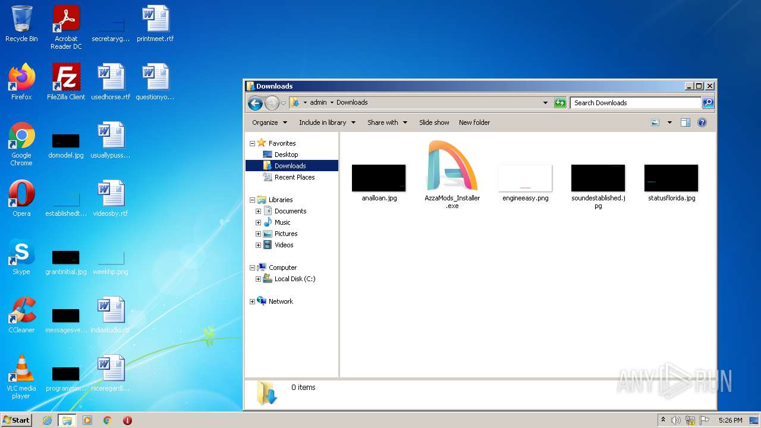
Task: Select weekhp.png desktop file
Action: tap(111, 262)
